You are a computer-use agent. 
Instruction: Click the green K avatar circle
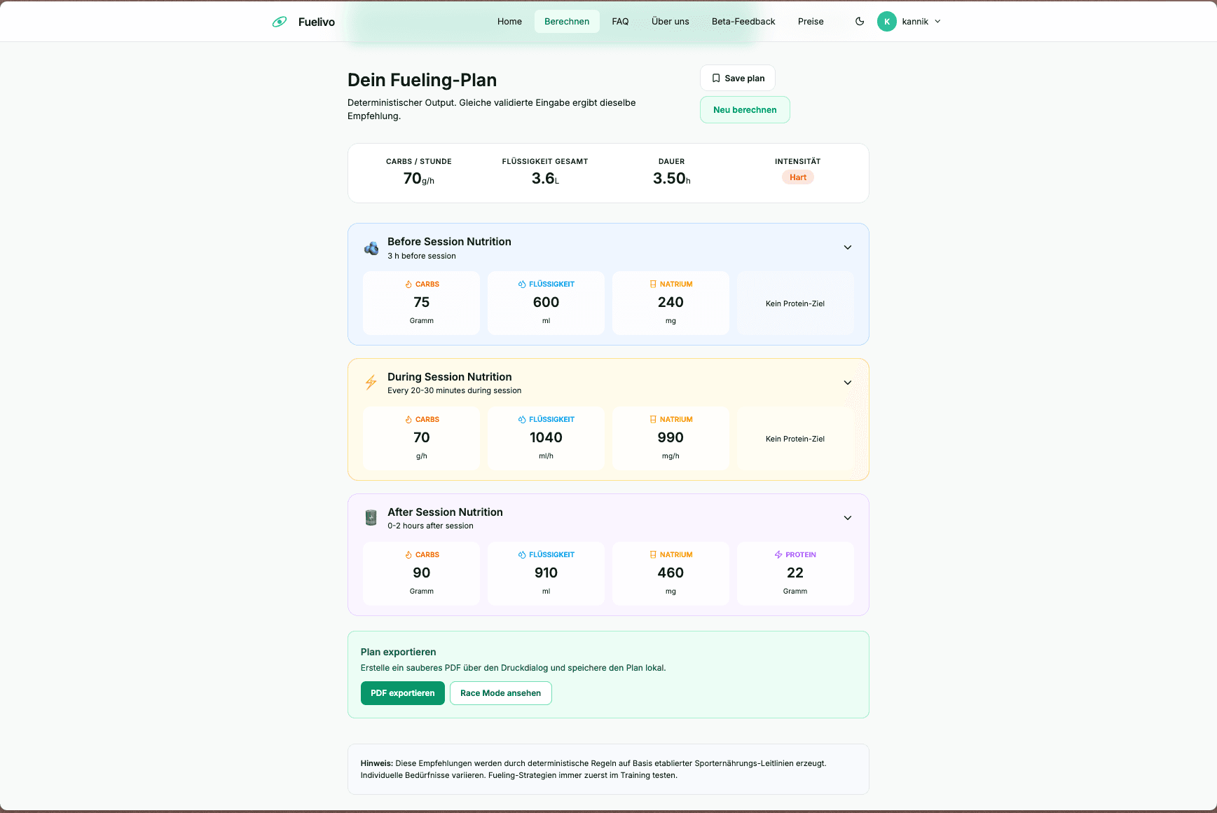[x=887, y=22]
